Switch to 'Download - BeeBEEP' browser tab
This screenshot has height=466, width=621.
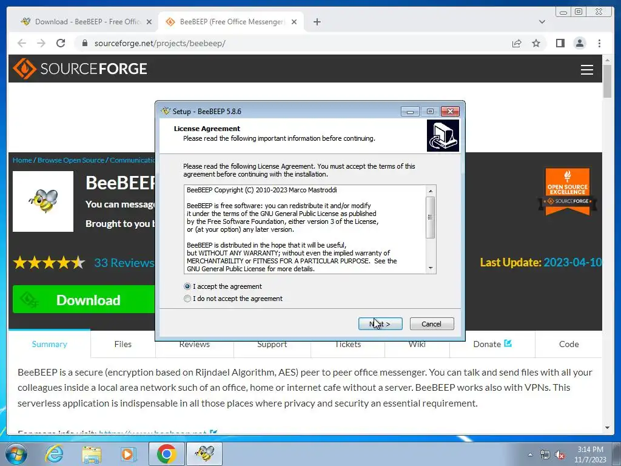85,22
